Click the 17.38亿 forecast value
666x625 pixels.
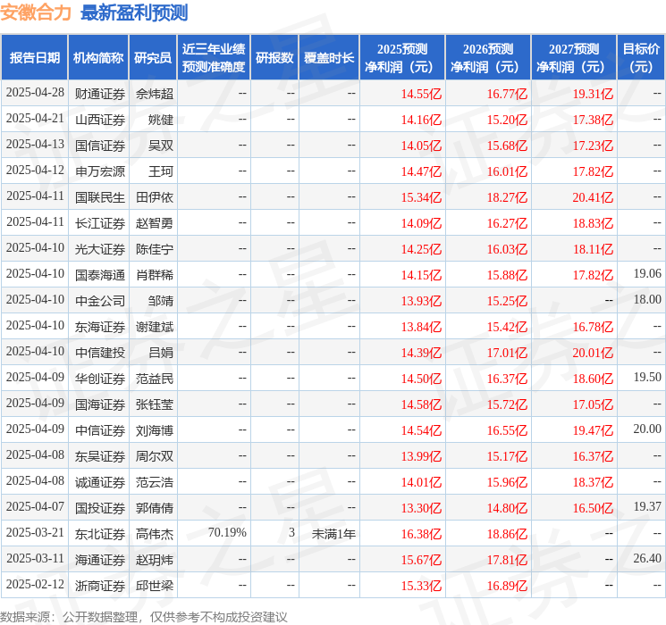point(593,120)
